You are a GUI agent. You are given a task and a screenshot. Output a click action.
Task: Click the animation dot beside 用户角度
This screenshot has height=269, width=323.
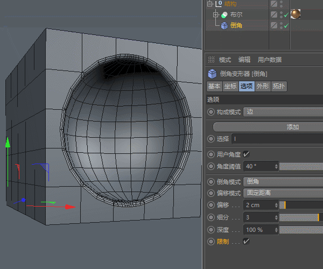coord(211,154)
